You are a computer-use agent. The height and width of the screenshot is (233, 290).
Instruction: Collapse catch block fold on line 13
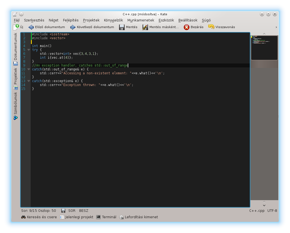coord(29,81)
